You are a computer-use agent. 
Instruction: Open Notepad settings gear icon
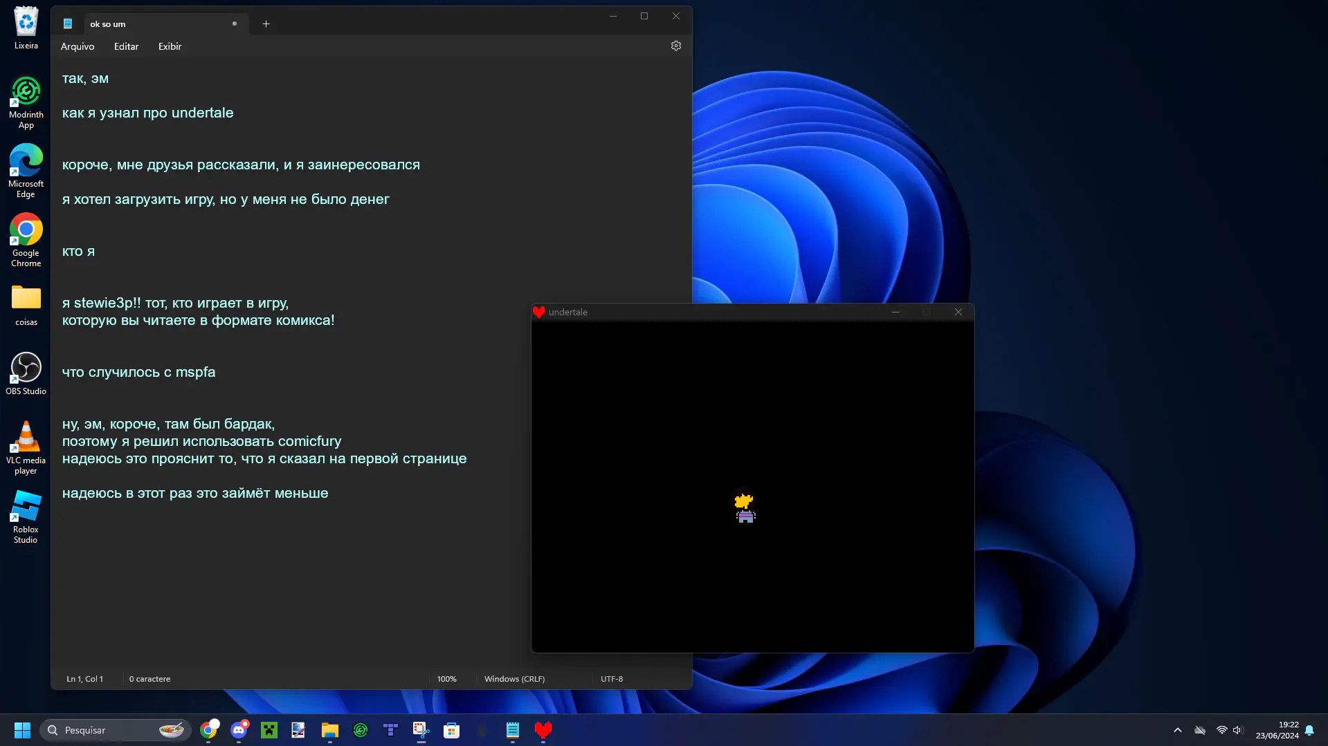676,46
